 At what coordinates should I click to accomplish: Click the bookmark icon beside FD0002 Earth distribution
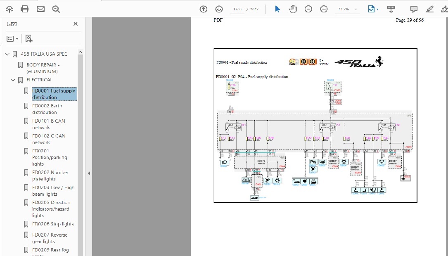(x=26, y=106)
